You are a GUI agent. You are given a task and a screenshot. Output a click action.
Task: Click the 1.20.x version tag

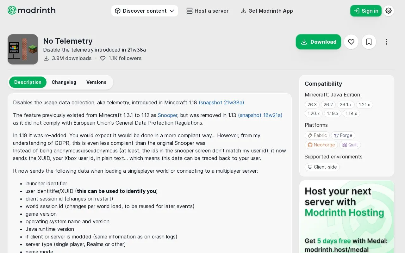[314, 114]
